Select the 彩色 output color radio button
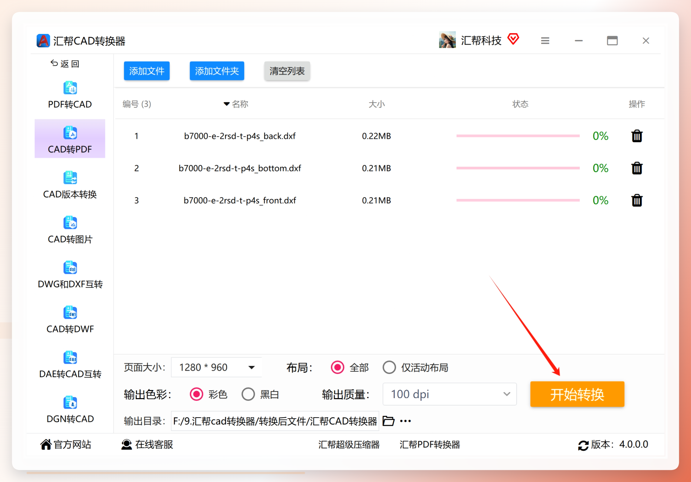Viewport: 691px width, 482px height. pos(196,394)
